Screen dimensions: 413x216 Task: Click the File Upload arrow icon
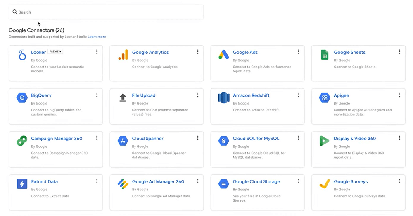(x=123, y=98)
